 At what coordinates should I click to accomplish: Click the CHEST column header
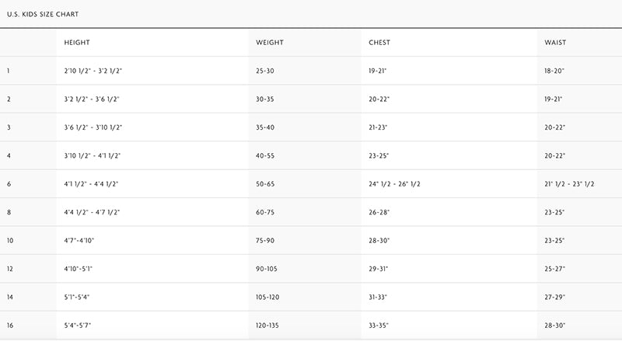tap(379, 42)
